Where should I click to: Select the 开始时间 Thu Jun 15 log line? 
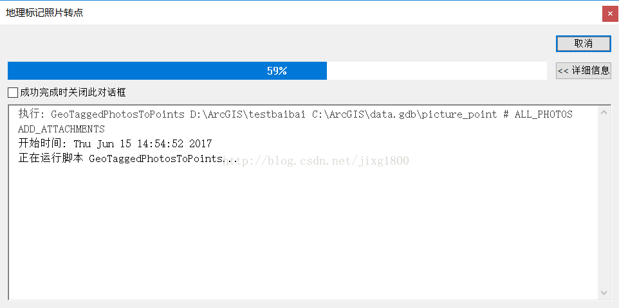(x=115, y=144)
